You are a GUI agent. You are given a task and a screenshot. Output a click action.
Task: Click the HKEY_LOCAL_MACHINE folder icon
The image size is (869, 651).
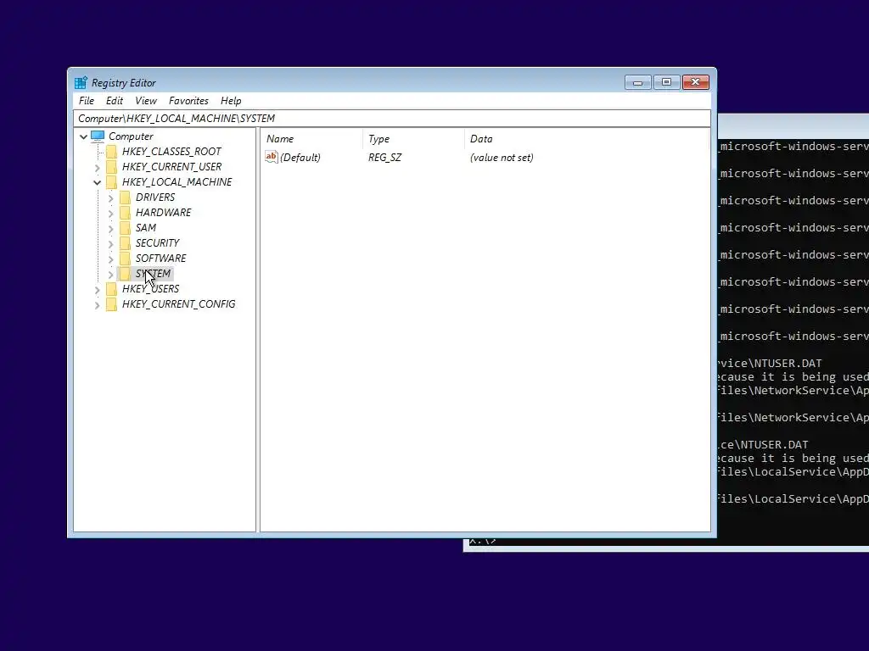click(x=111, y=182)
